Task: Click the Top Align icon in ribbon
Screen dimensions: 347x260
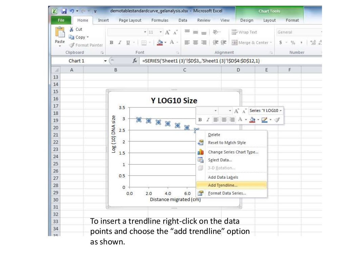Action: [187, 32]
